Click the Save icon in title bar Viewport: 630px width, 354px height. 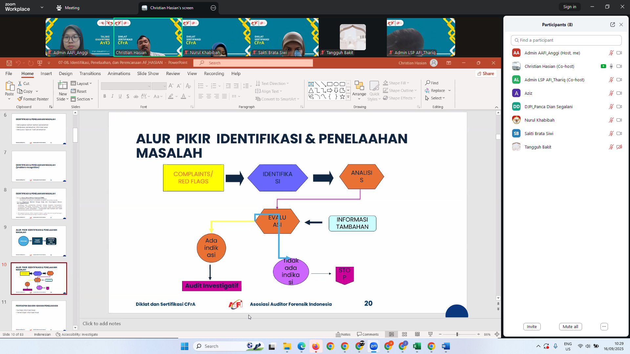tap(9, 63)
